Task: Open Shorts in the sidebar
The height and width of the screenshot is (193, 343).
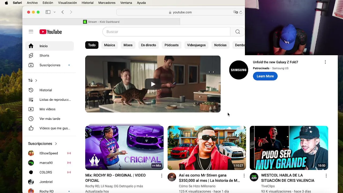Action: click(50, 55)
